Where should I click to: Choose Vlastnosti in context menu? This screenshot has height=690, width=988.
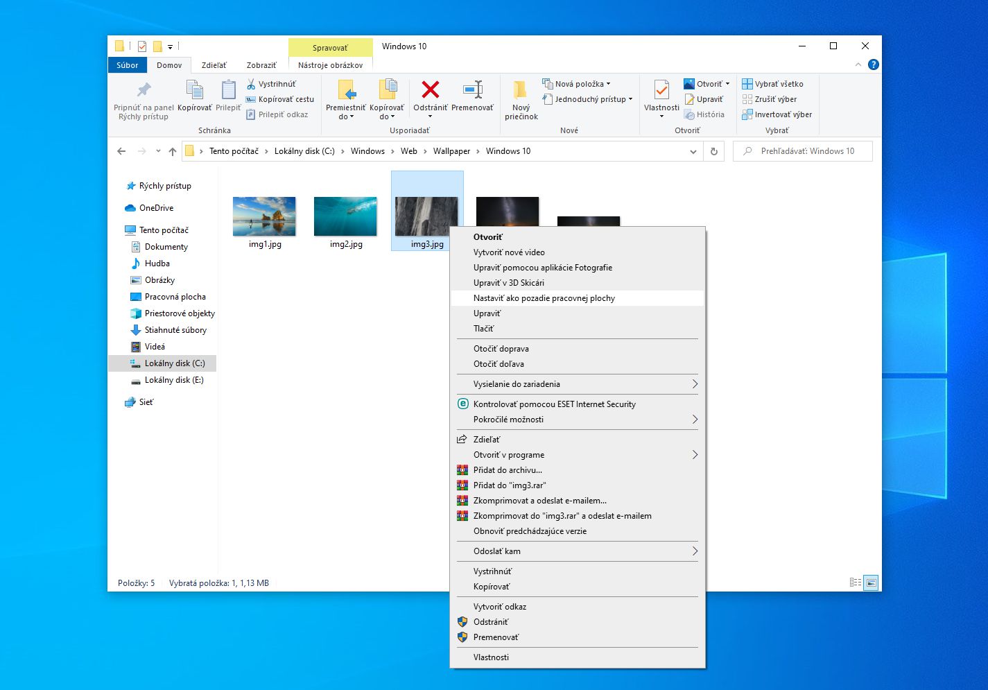[577, 657]
